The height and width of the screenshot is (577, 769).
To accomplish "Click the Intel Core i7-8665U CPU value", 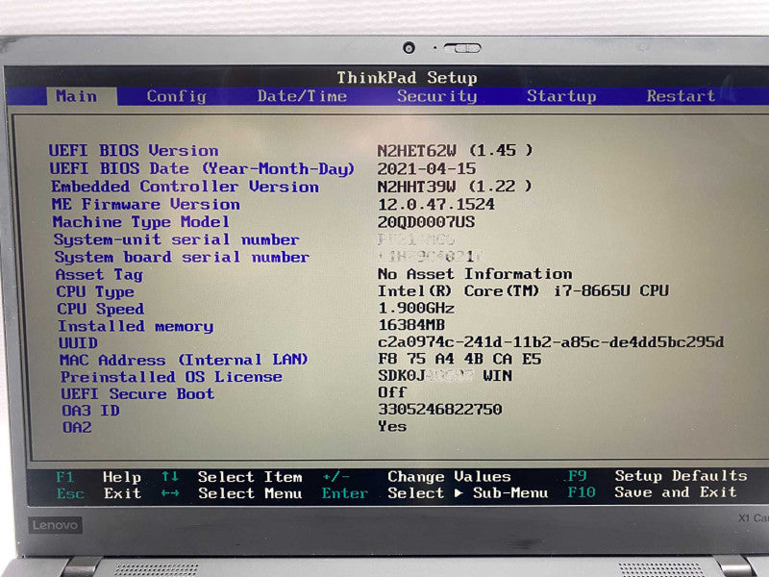I will pyautogui.click(x=523, y=291).
